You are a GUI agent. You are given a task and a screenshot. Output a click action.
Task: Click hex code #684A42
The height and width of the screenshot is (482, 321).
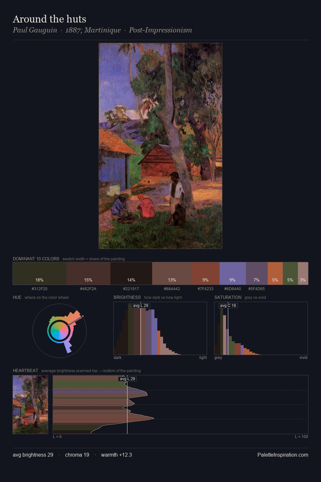click(172, 289)
